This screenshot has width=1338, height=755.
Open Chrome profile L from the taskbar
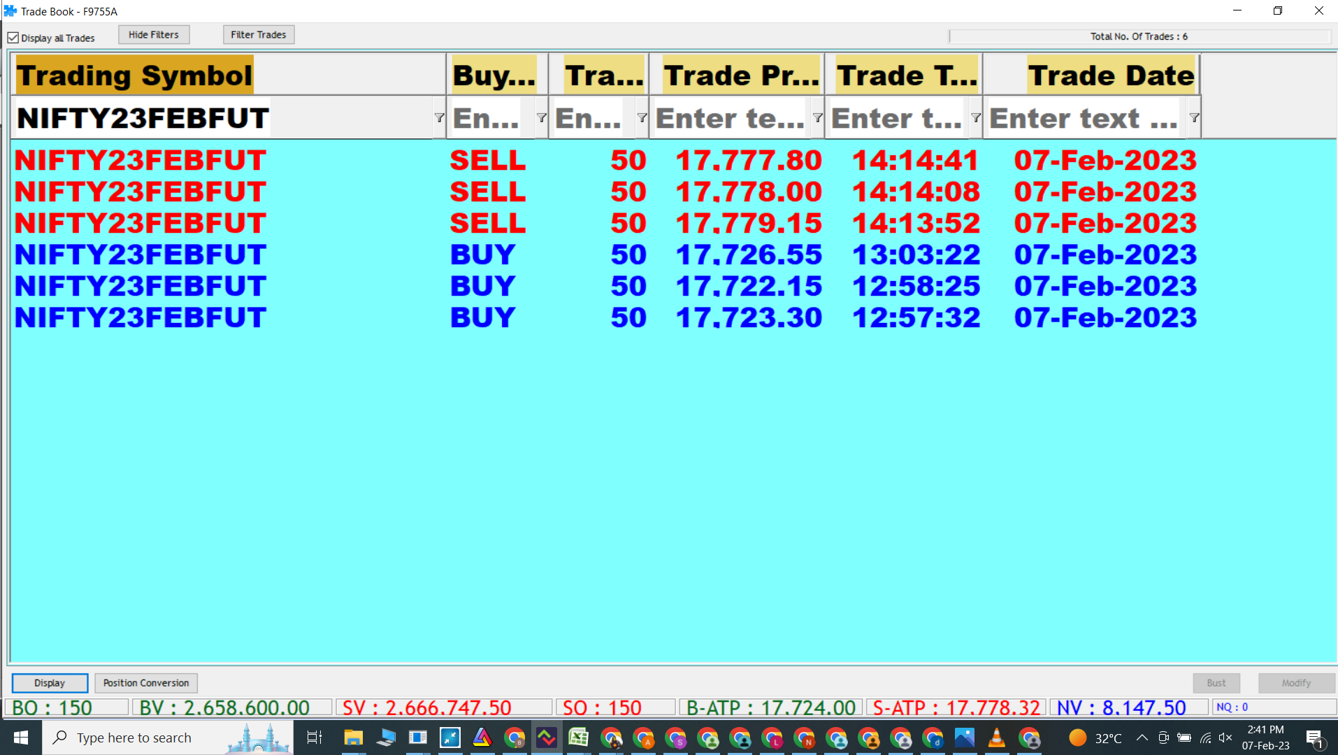click(x=771, y=738)
